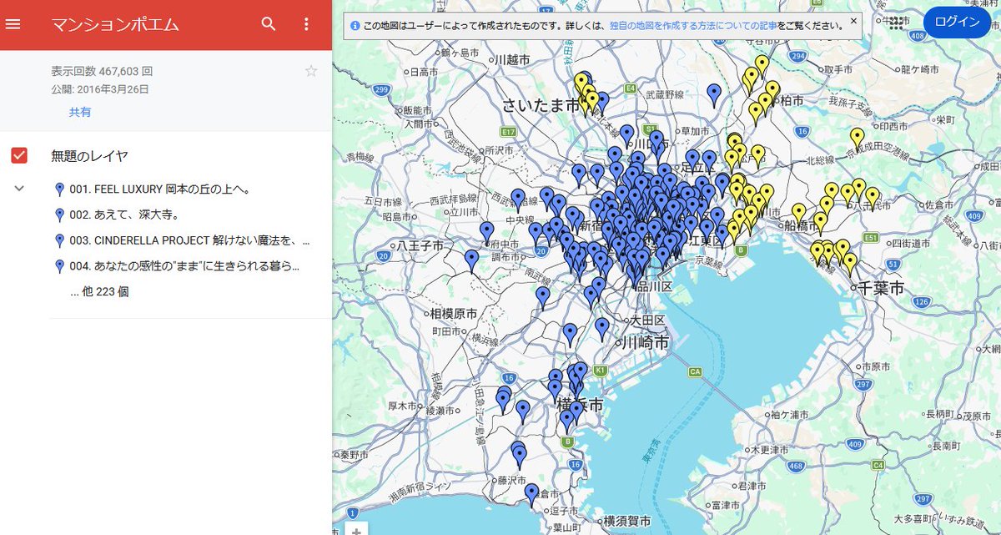This screenshot has width=1001, height=535.
Task: Click the 共有 share link
Action: pyautogui.click(x=80, y=112)
